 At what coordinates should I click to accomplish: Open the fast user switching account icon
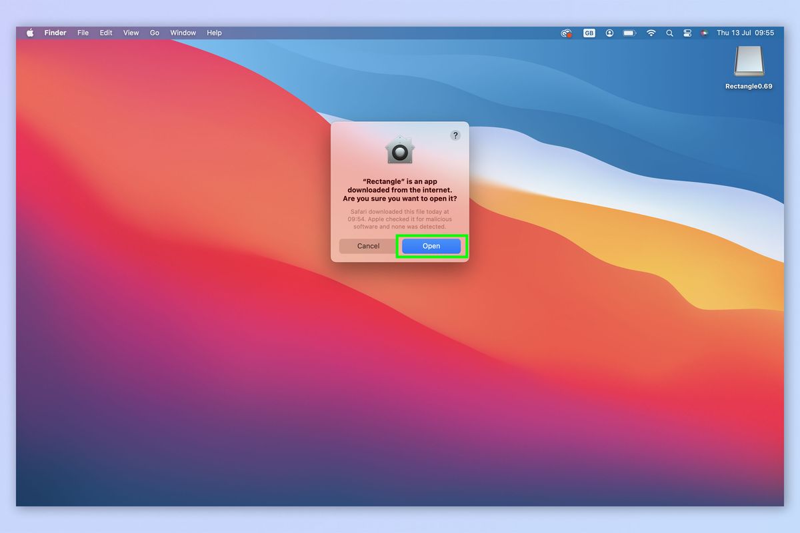pyautogui.click(x=609, y=33)
